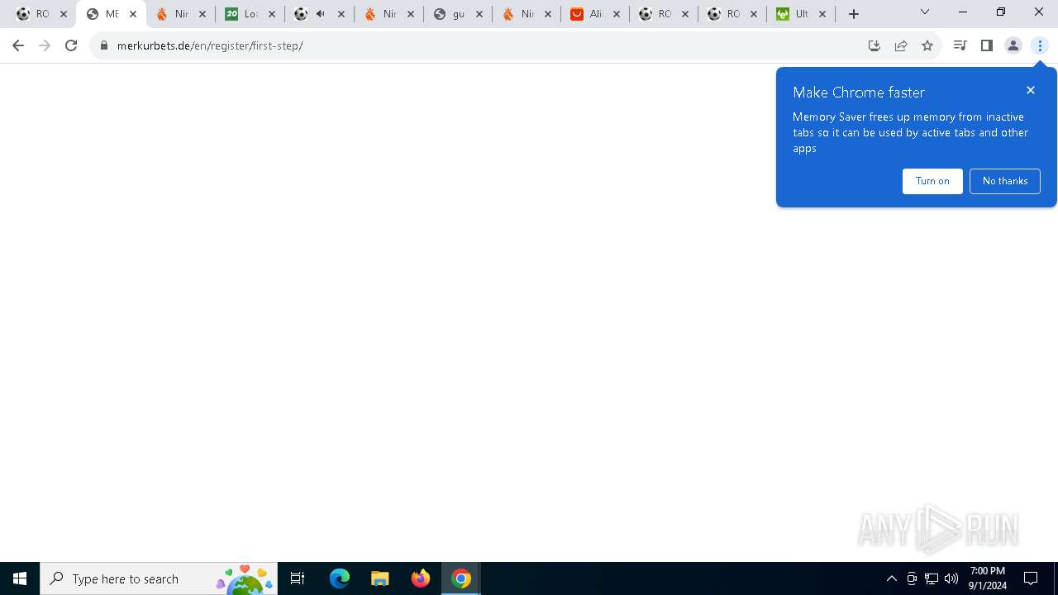View site info via the lock icon
This screenshot has height=595, width=1058.
tap(103, 45)
